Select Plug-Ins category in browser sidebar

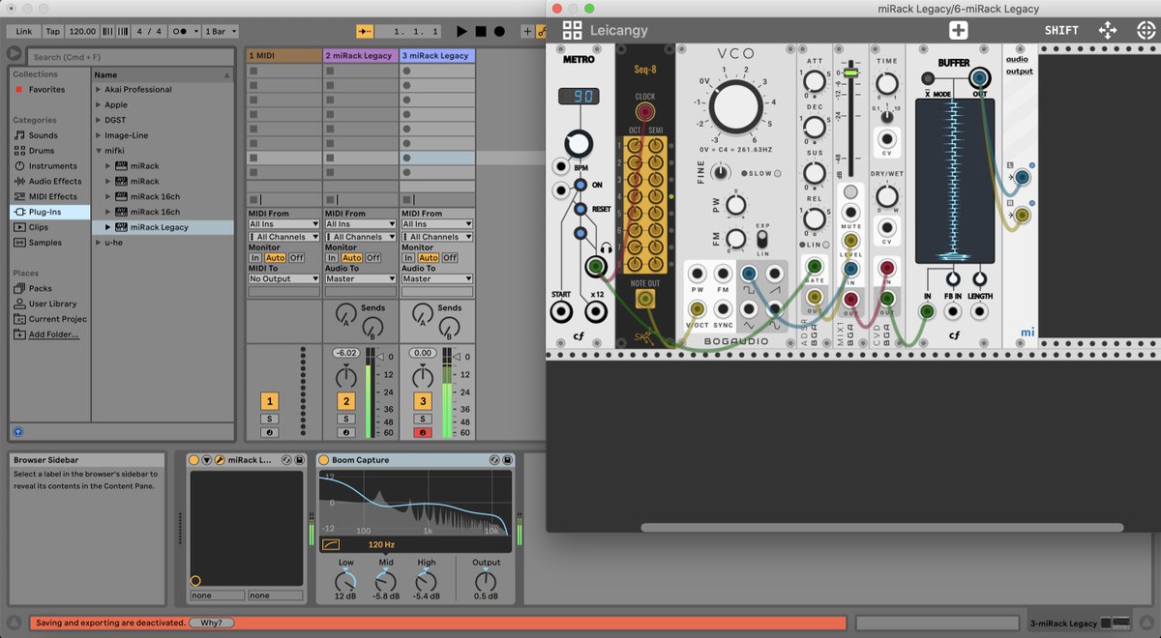[49, 211]
